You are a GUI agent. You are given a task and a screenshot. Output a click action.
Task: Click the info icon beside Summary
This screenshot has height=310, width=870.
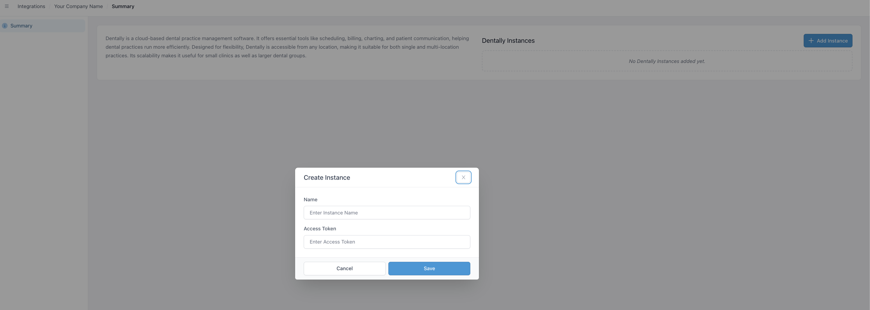click(x=4, y=26)
